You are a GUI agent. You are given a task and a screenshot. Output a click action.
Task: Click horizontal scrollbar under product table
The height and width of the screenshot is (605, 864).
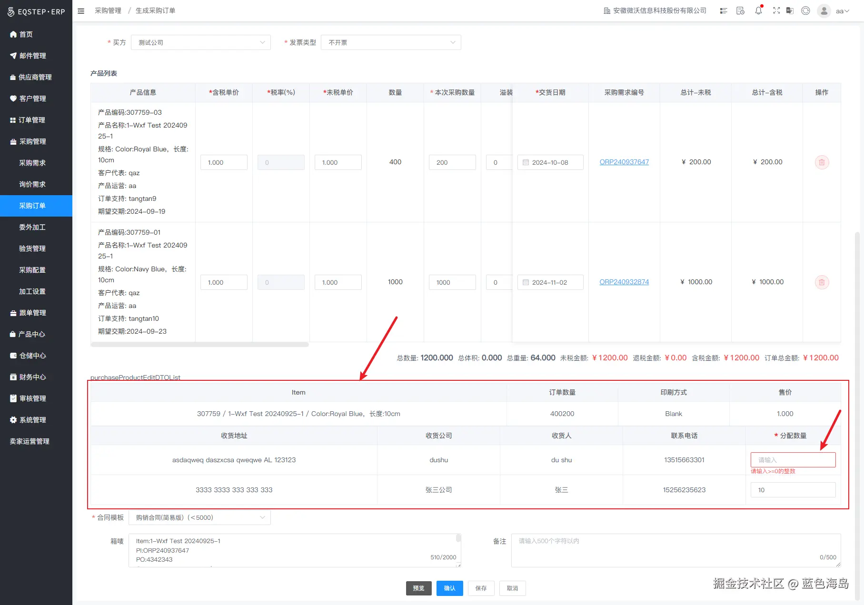pos(199,345)
